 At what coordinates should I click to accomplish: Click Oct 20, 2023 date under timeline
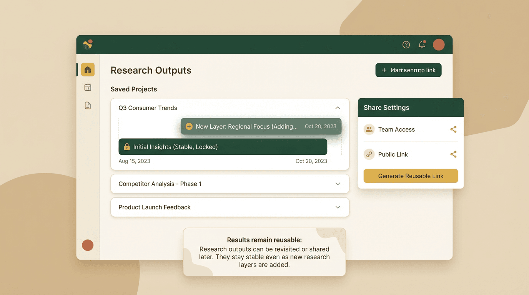[x=311, y=161]
